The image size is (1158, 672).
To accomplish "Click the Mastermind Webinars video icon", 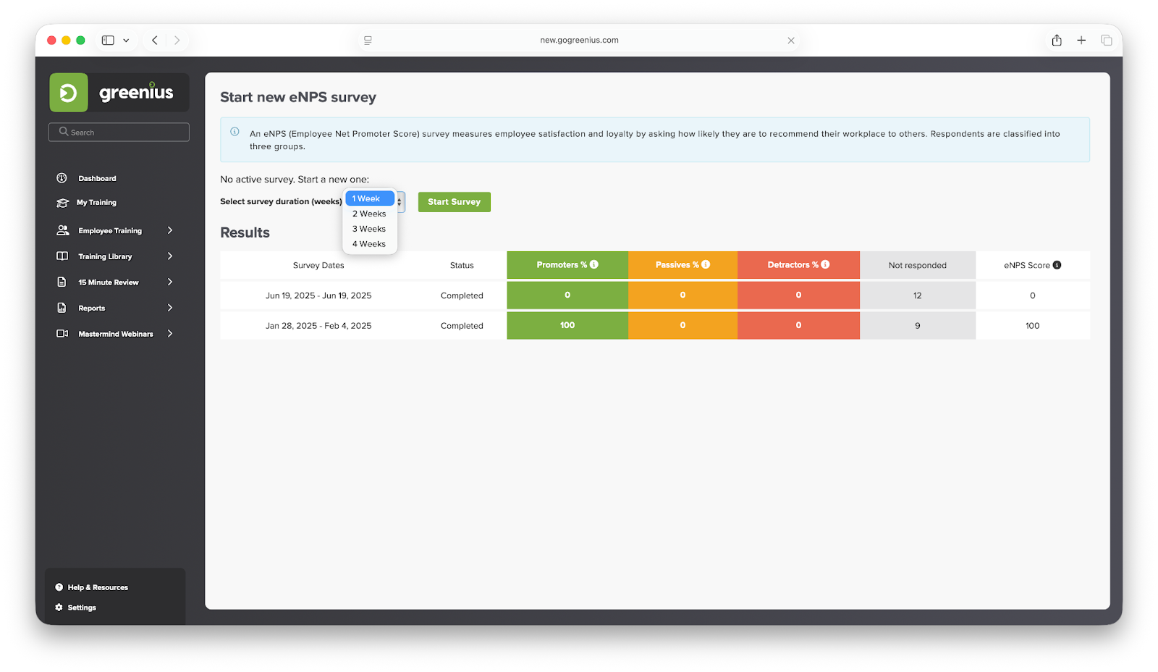I will pyautogui.click(x=62, y=334).
